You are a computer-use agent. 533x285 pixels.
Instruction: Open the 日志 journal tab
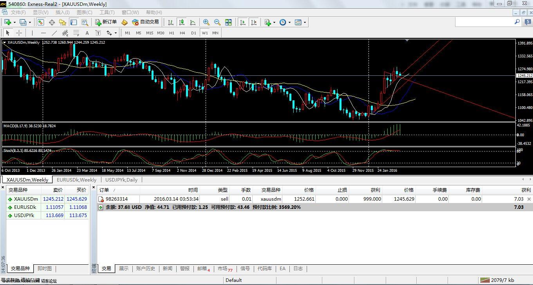pyautogui.click(x=298, y=269)
